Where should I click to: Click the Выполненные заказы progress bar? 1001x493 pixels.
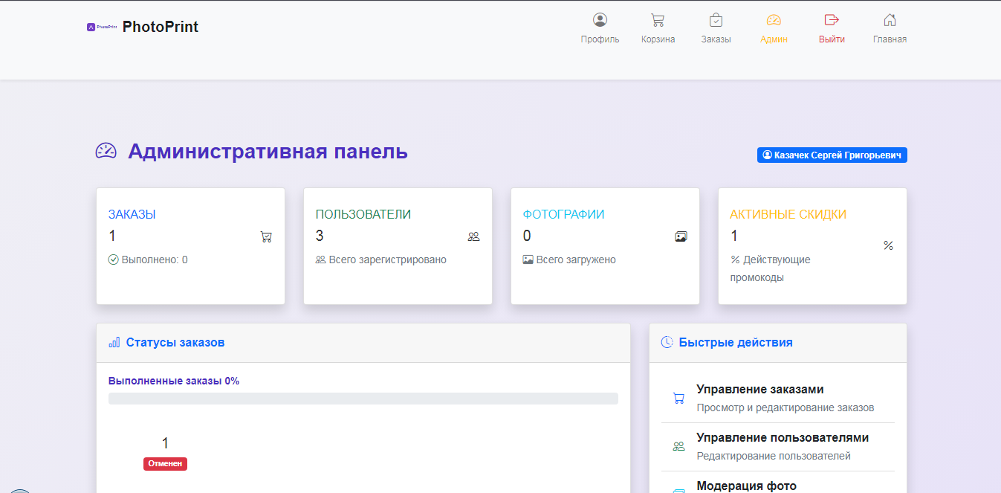click(363, 399)
